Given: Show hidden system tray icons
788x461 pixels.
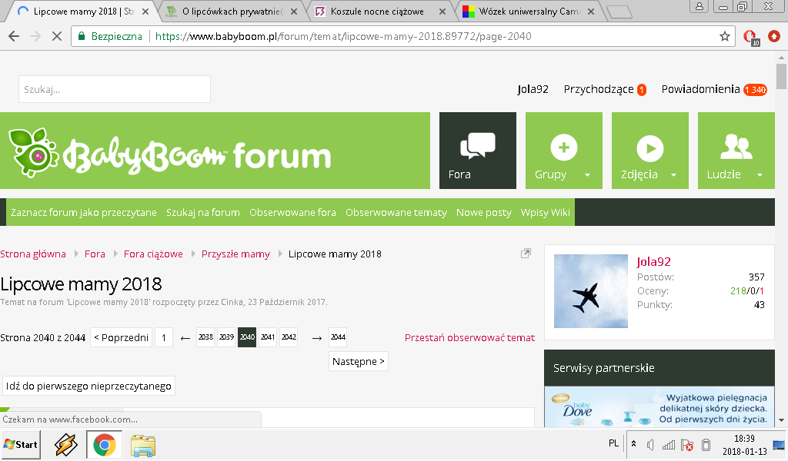Looking at the screenshot, I should click(633, 444).
